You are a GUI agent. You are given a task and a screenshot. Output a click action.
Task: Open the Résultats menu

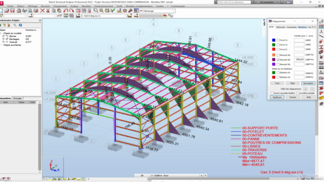click(86, 6)
